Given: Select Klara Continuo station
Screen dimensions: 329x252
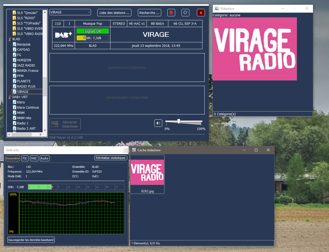Looking at the screenshot, I should (x=28, y=108).
